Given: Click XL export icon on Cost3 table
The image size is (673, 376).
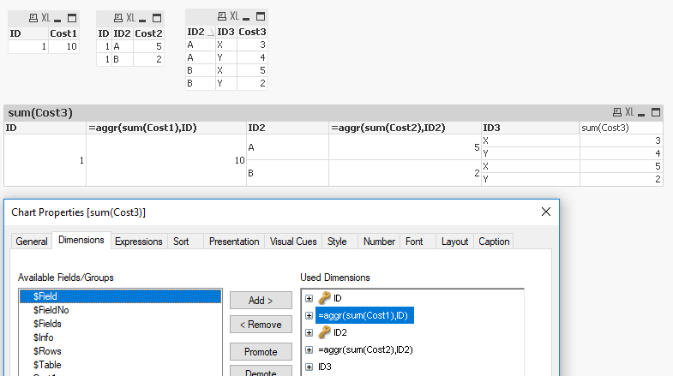Looking at the screenshot, I should click(234, 16).
